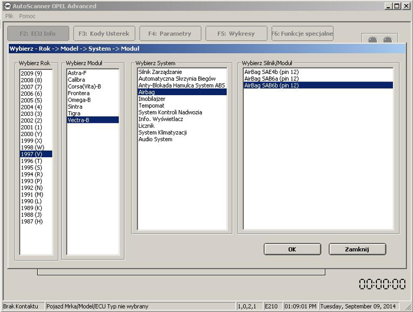The image size is (413, 312).
Task: Click the F2: ECU Info button
Action: tap(38, 34)
